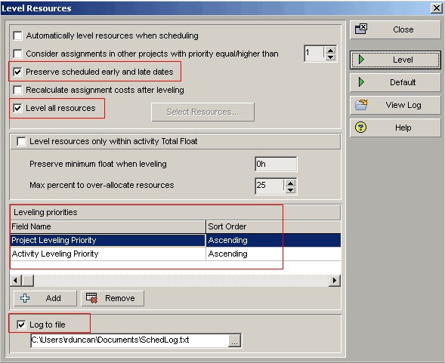This screenshot has width=445, height=363.
Task: Decrease max percent over-allocate spinner
Action: coord(290,189)
